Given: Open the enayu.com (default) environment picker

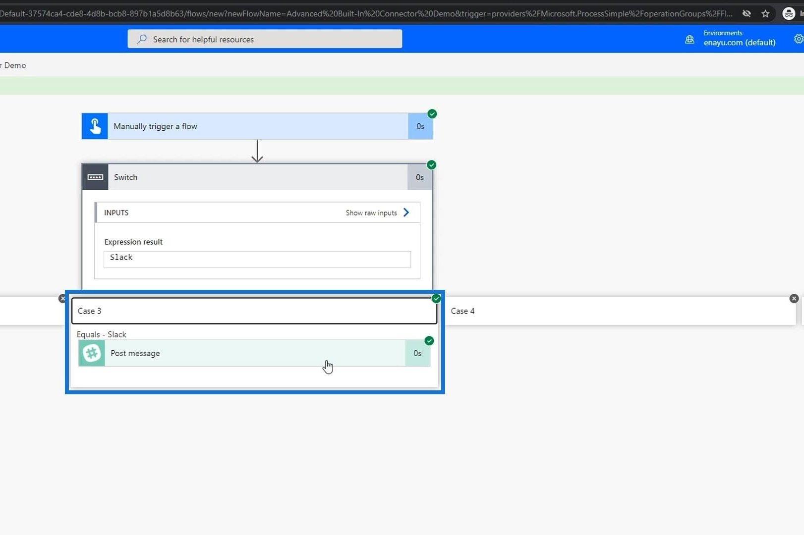Looking at the screenshot, I should 739,43.
